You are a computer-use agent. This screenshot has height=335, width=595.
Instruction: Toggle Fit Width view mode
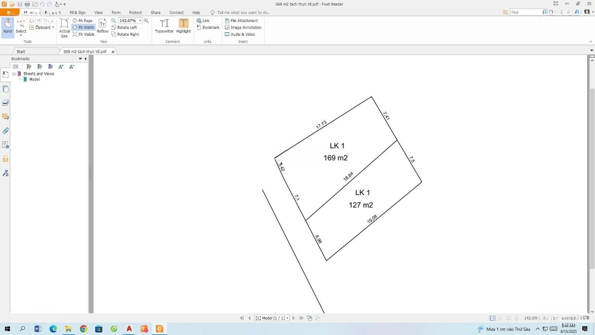tap(83, 28)
